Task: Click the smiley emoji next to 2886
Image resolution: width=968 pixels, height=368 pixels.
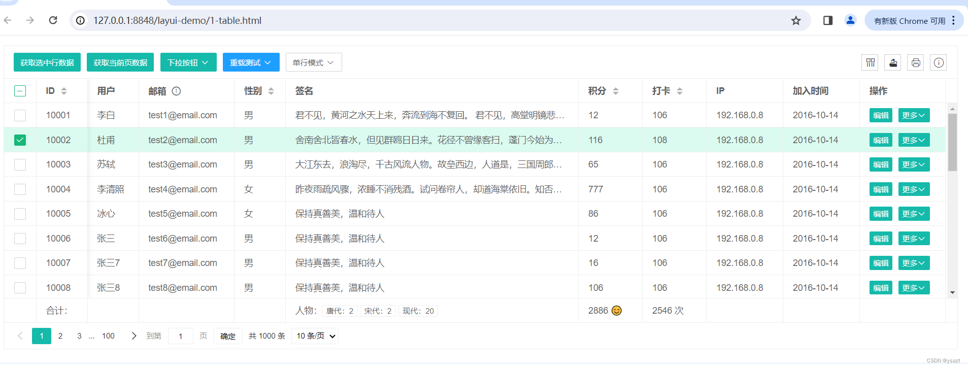Action: (x=617, y=311)
